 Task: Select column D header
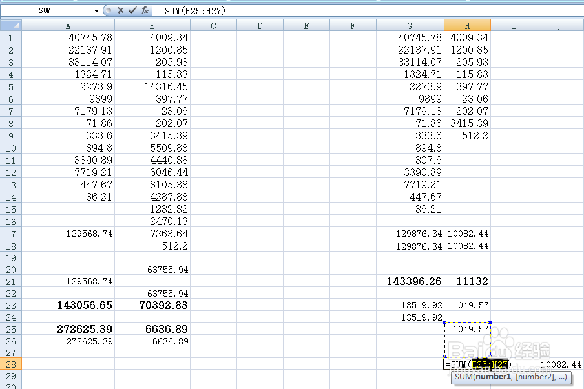coord(260,26)
